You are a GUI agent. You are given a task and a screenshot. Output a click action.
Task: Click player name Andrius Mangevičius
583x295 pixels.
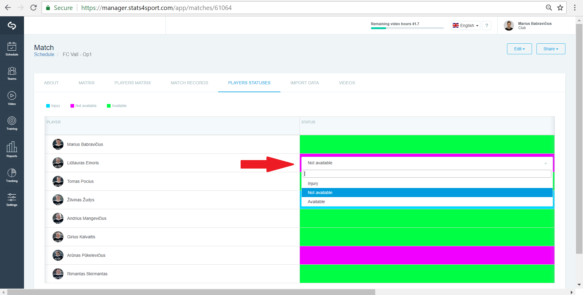(87, 218)
